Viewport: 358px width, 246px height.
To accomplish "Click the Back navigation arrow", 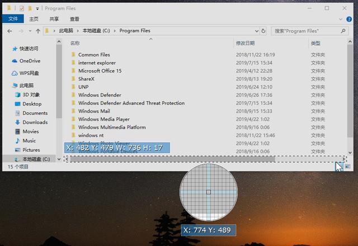I will point(10,31).
